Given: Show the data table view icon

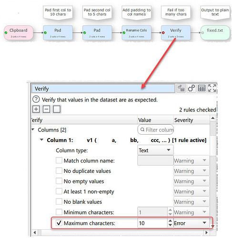Looking at the screenshot, I should [202, 88].
